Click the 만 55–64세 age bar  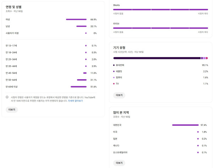tap(82, 80)
